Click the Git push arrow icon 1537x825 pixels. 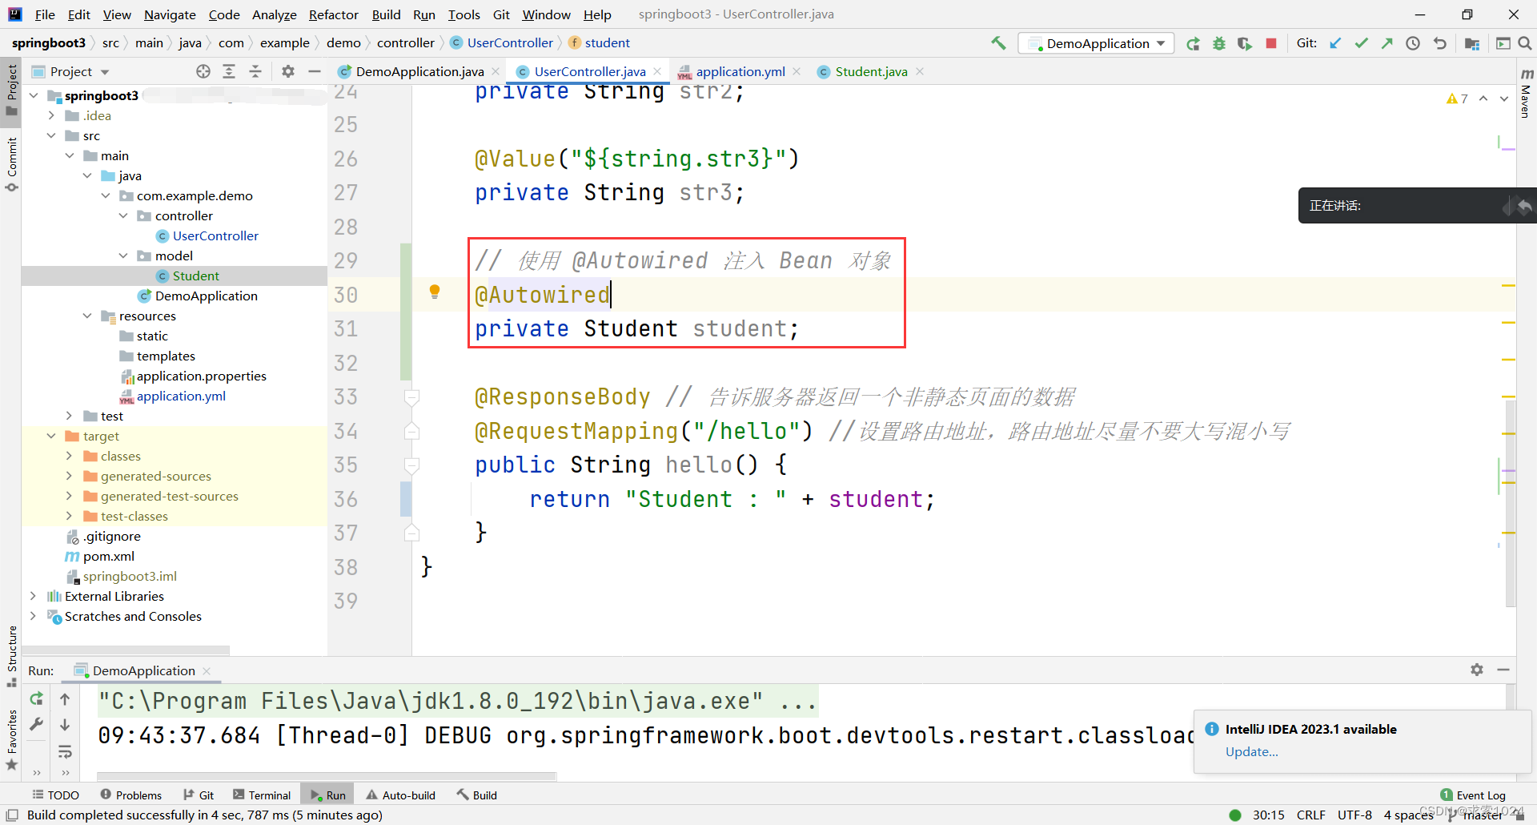tap(1387, 43)
